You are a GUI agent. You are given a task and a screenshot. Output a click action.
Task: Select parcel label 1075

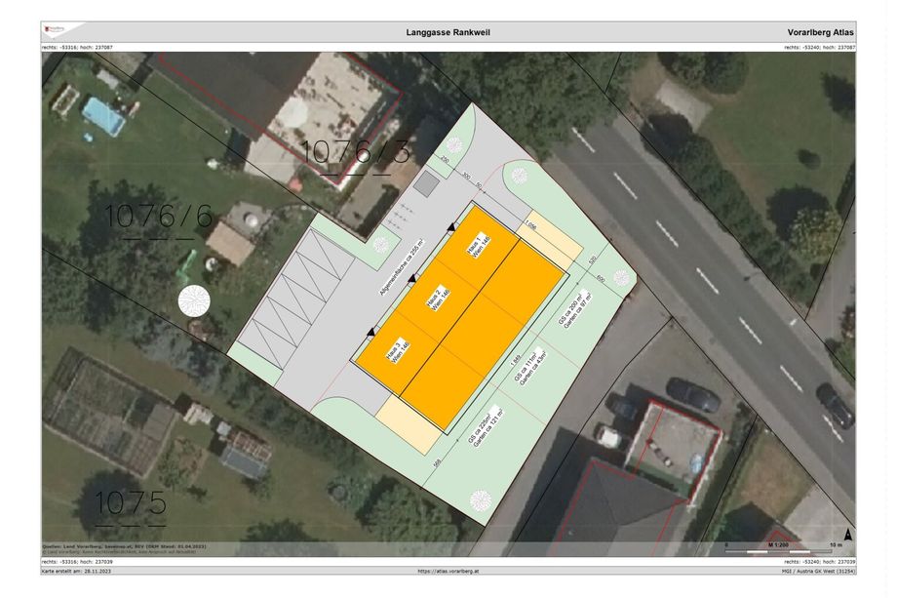[x=132, y=504]
